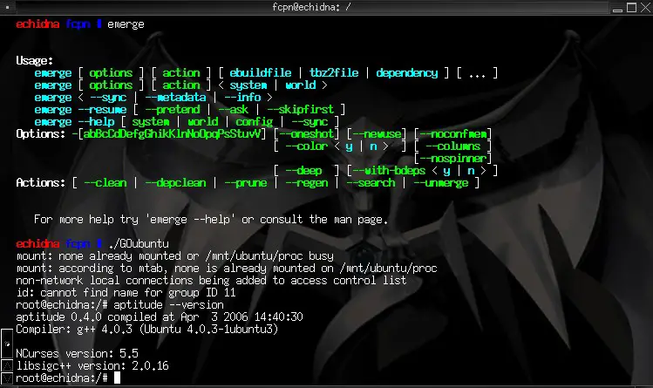Click the '--resume' option text
Image resolution: width=653 pixels, height=388 pixels.
[x=102, y=110]
